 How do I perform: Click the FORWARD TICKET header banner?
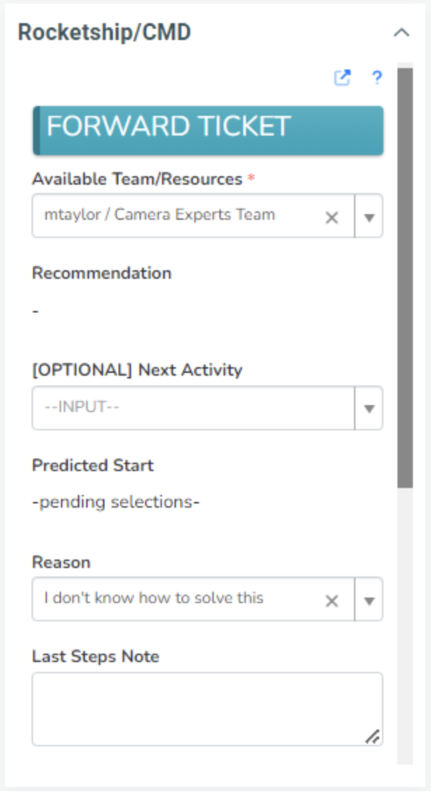[x=208, y=130]
